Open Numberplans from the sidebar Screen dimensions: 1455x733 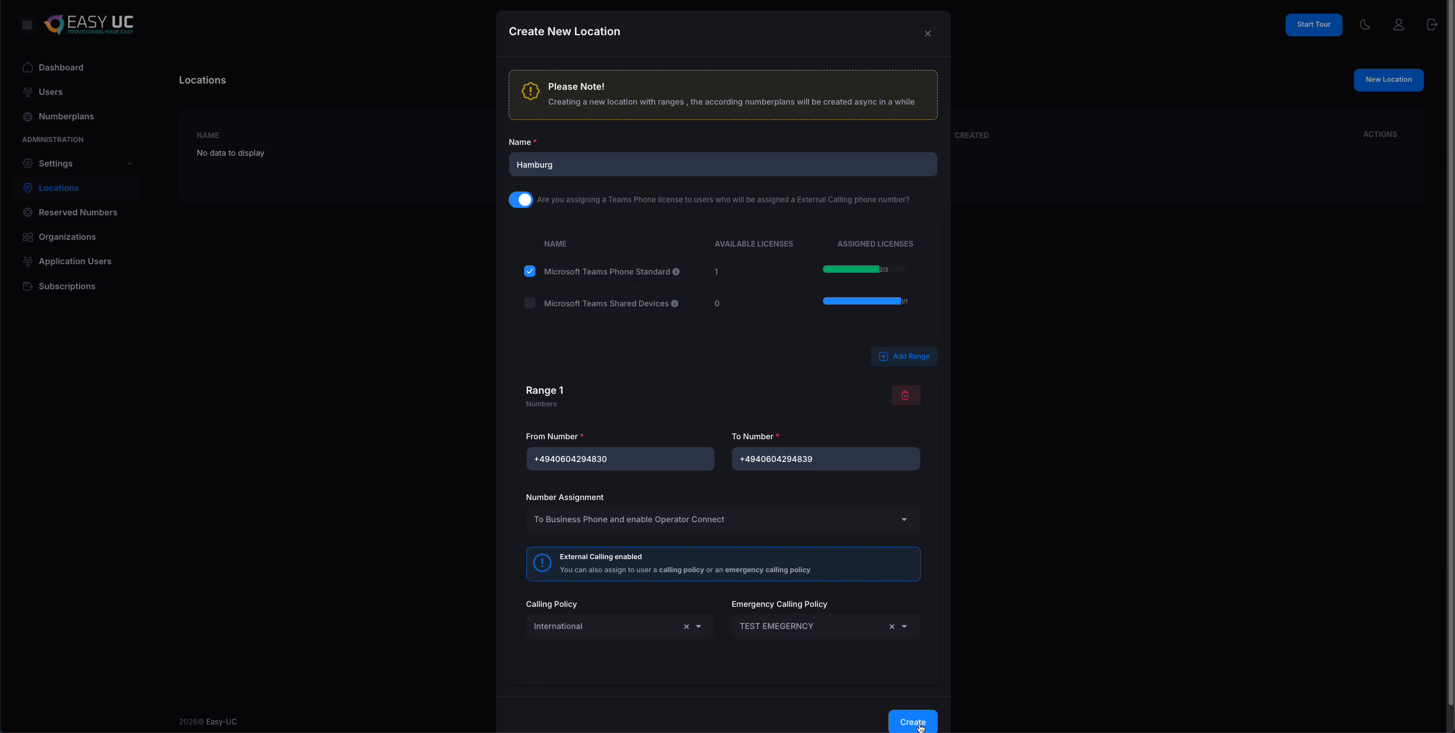point(66,116)
